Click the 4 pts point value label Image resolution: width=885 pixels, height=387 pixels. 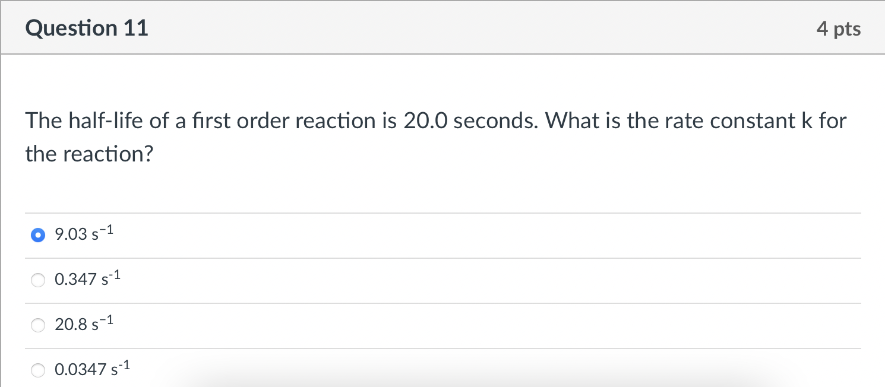(839, 27)
